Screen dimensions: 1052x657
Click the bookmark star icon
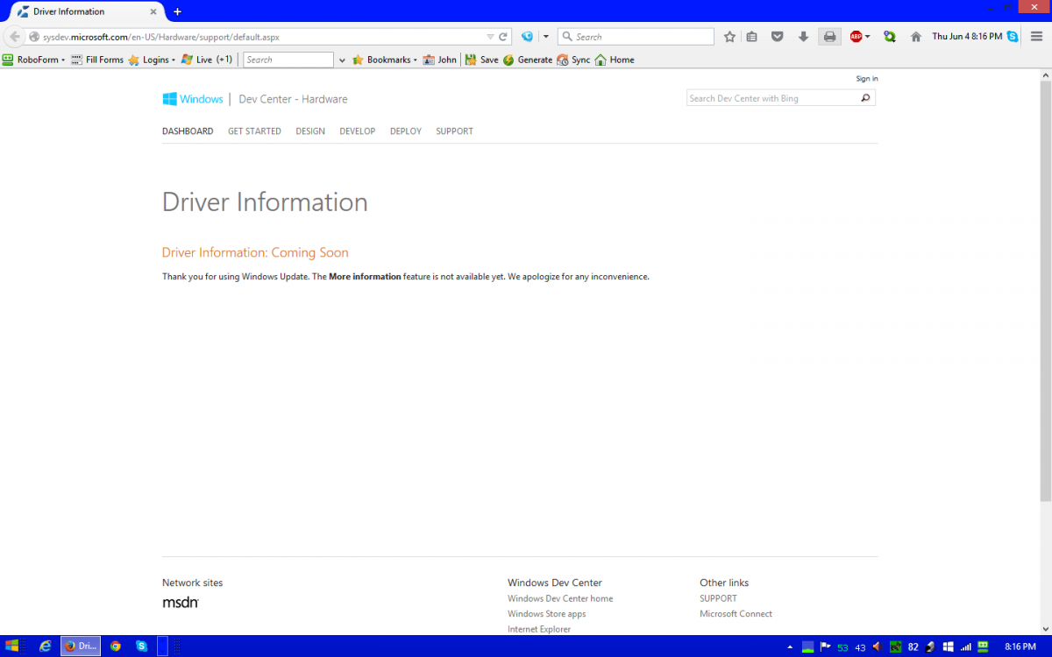pyautogui.click(x=729, y=37)
